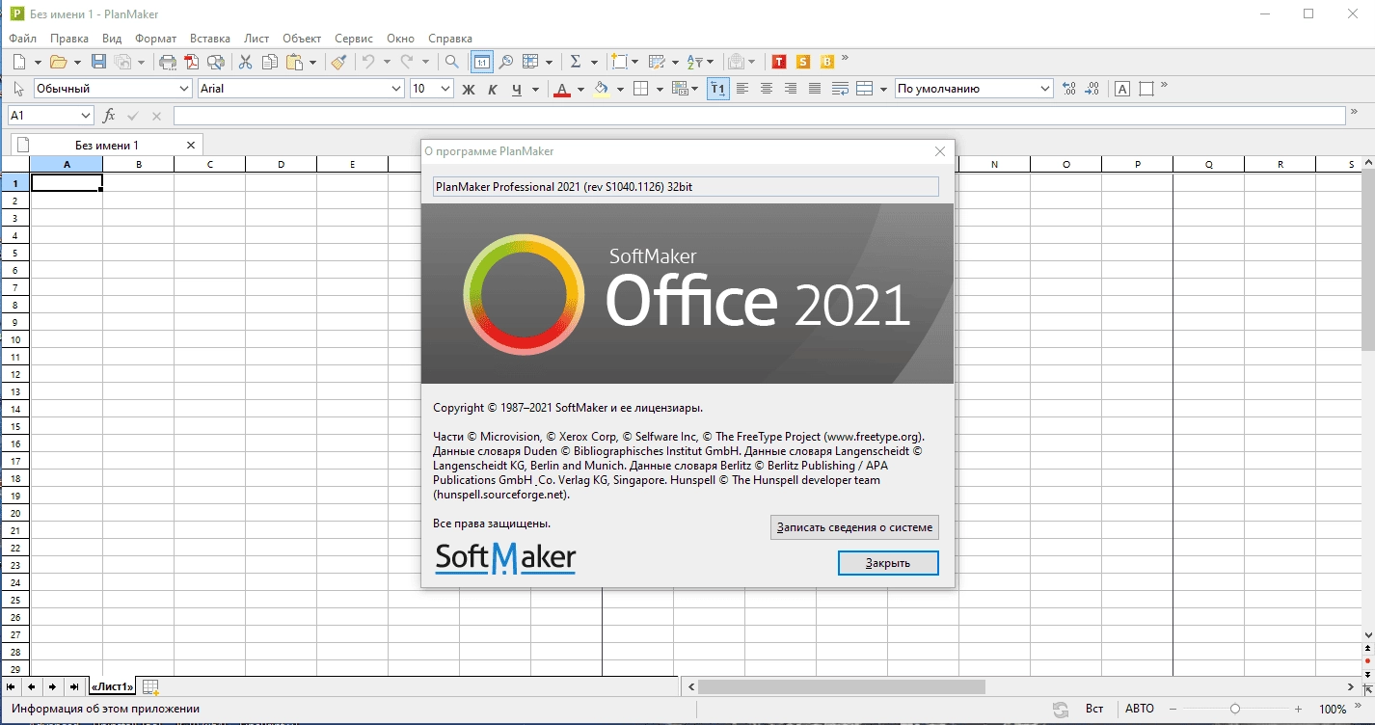Click the Sort and filter A-Z icon

(694, 62)
